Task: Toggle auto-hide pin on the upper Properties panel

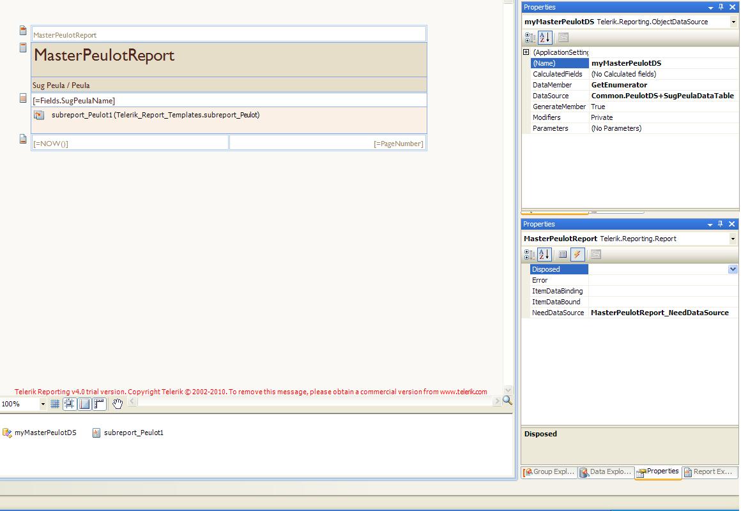Action: pyautogui.click(x=721, y=7)
